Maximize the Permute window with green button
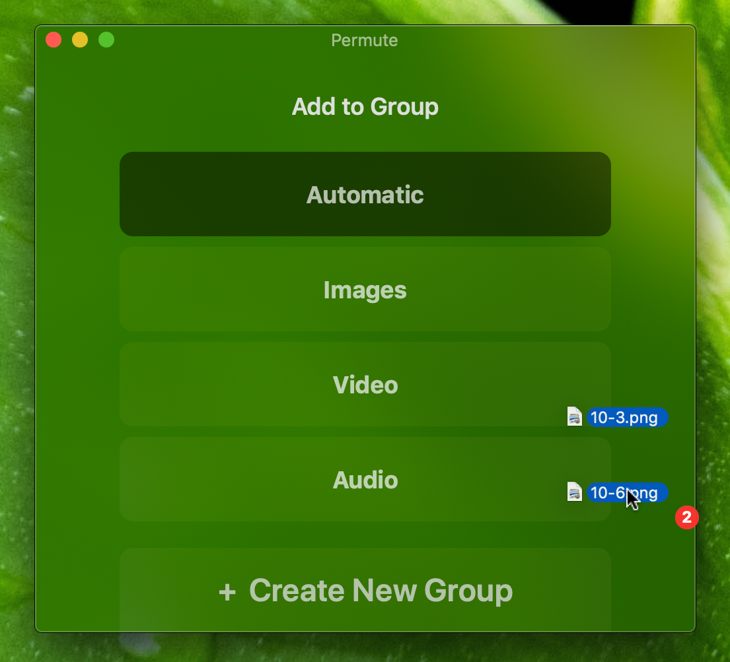 click(106, 40)
